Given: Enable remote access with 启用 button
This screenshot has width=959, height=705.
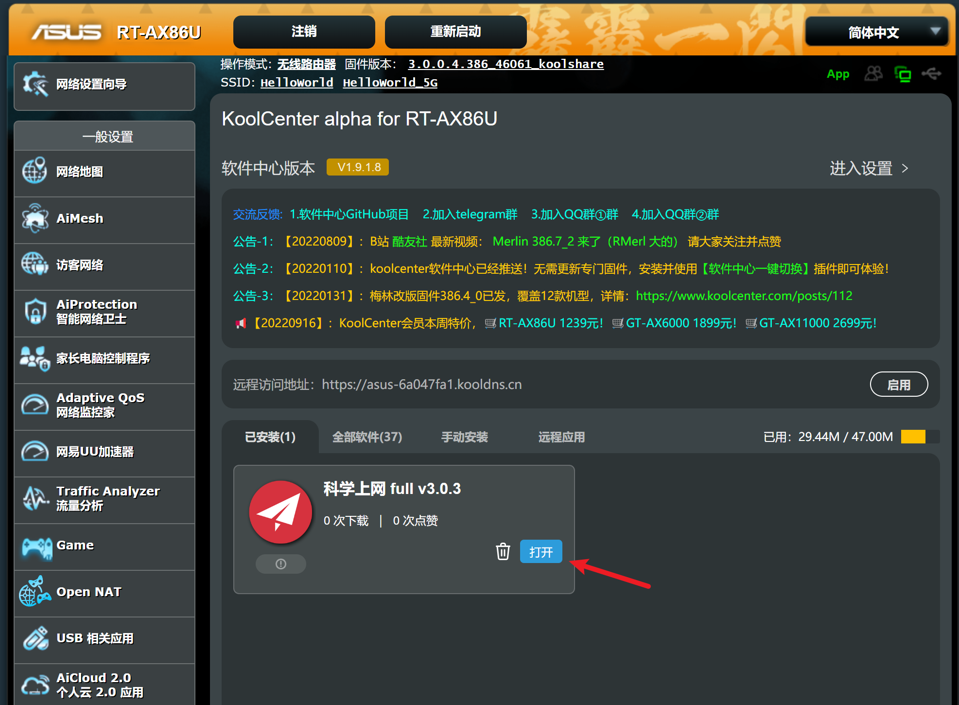Looking at the screenshot, I should pyautogui.click(x=899, y=385).
